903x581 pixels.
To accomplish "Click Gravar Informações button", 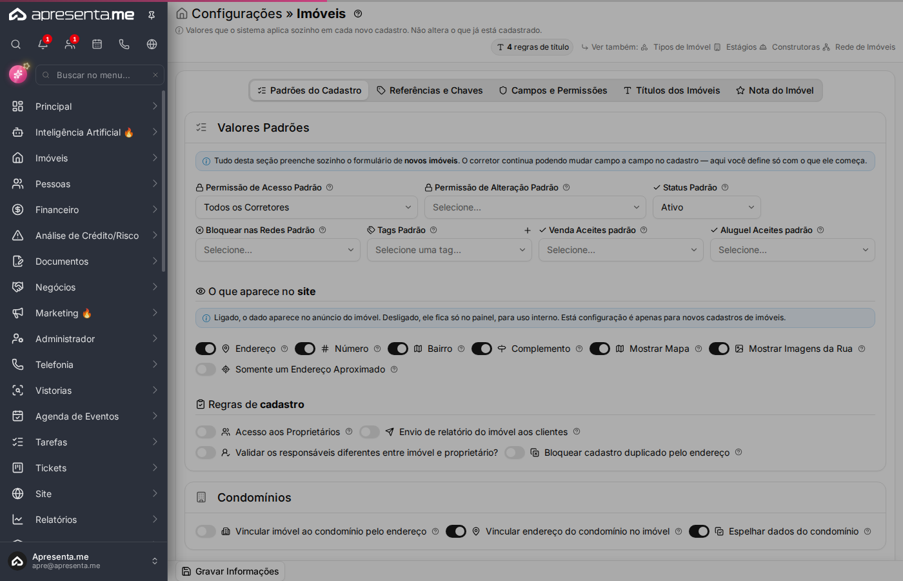I will (x=231, y=571).
